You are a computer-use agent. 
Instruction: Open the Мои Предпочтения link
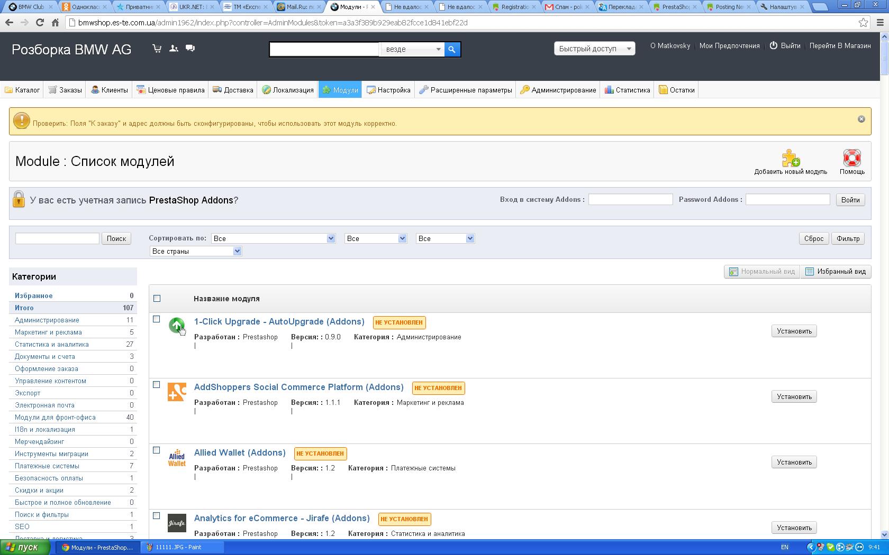pos(729,45)
